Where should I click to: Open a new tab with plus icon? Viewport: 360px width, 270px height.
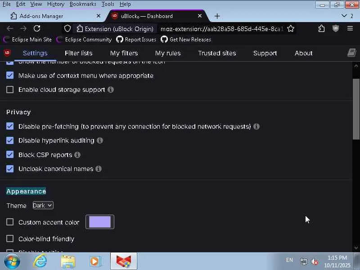(x=217, y=16)
